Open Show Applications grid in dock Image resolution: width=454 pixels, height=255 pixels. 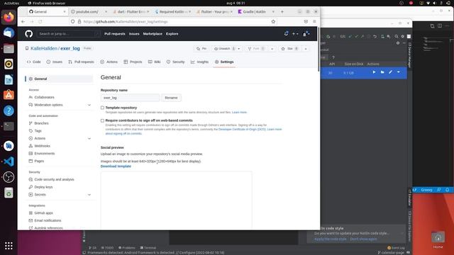pos(9,246)
